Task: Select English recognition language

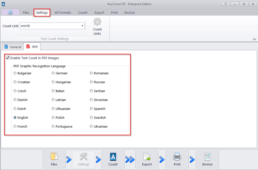Action: point(21,117)
